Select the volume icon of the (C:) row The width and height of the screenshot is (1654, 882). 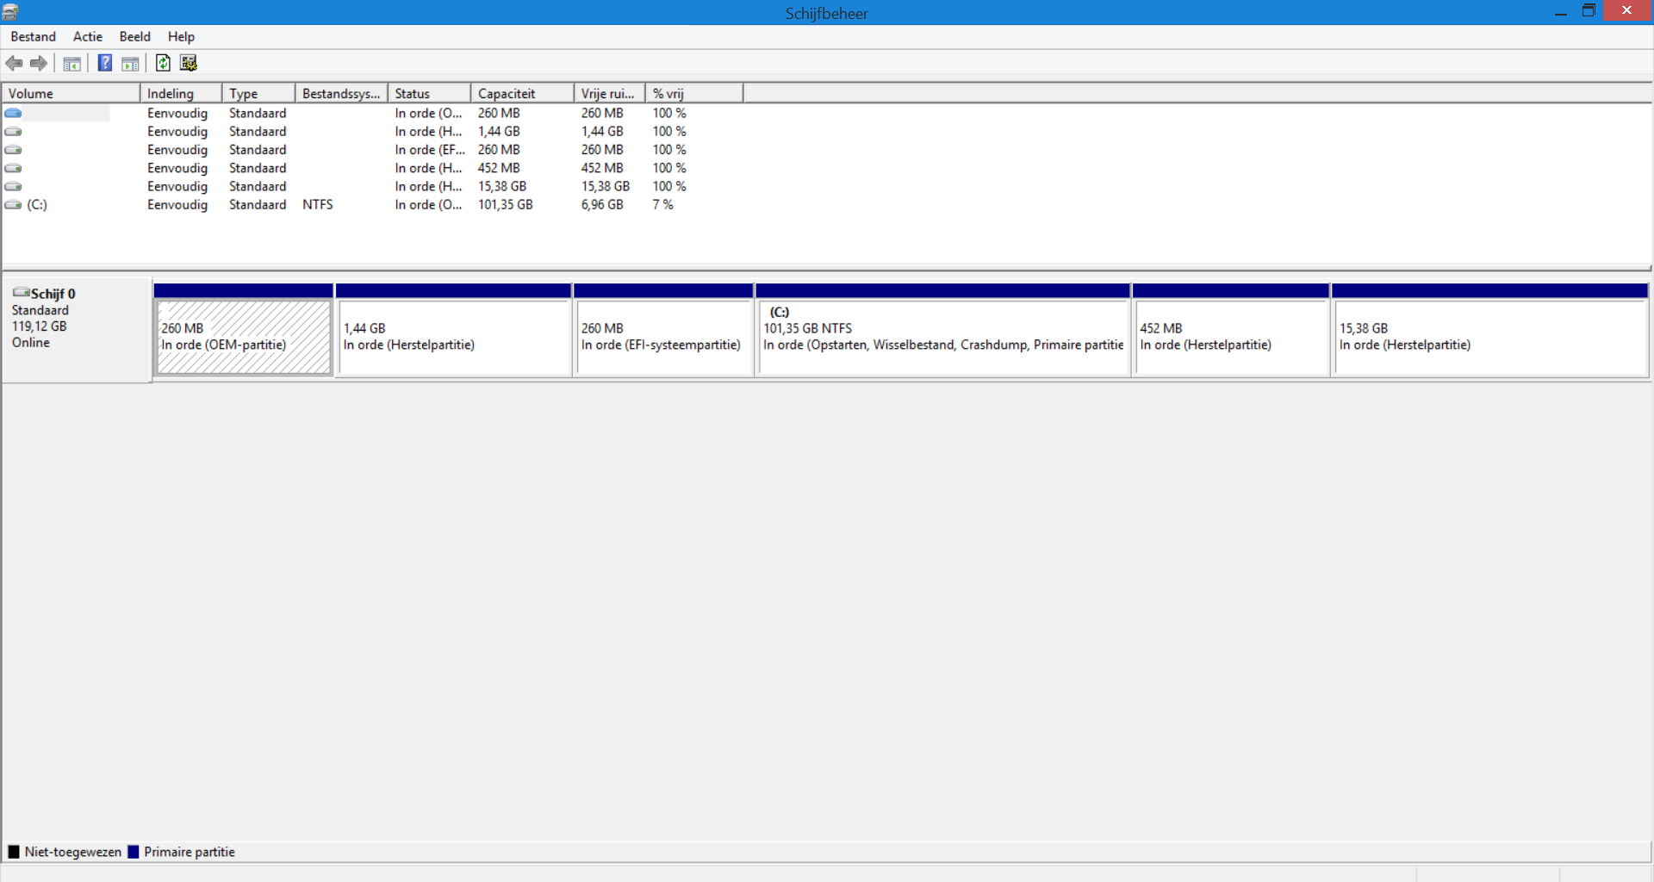13,205
